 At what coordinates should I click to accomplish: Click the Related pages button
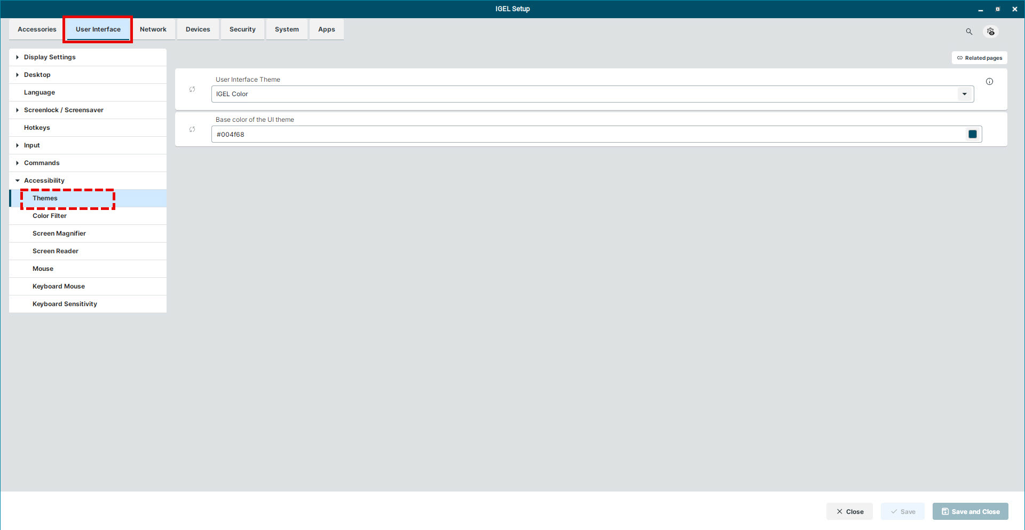[x=979, y=58]
